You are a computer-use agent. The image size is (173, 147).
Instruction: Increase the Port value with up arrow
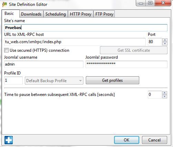(165, 40)
